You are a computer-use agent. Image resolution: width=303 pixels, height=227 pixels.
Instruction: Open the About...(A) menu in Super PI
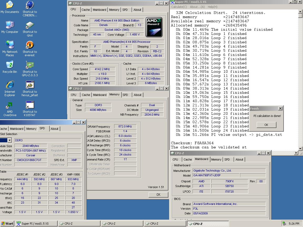click(197, 7)
